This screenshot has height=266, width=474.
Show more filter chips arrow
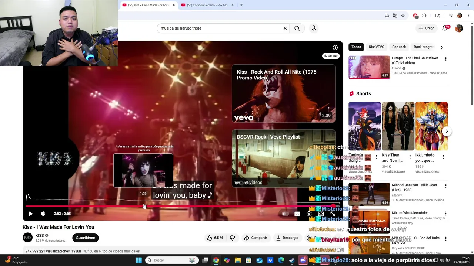[x=442, y=47]
